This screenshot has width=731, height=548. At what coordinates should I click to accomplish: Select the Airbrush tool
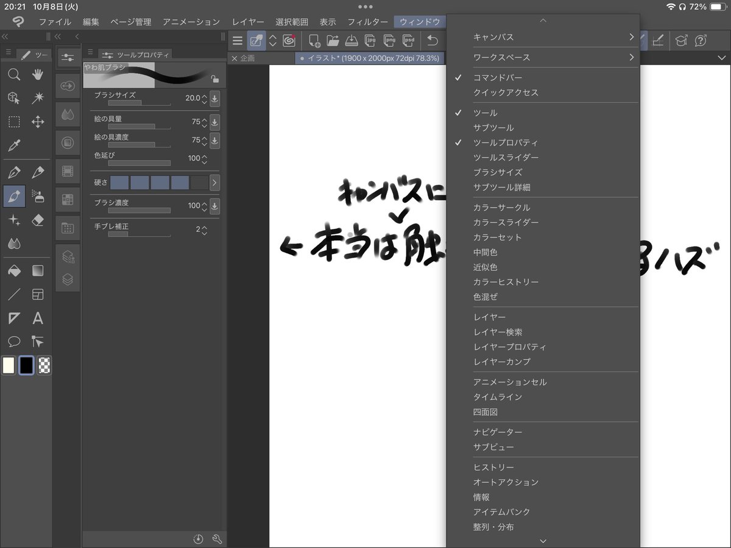point(38,197)
